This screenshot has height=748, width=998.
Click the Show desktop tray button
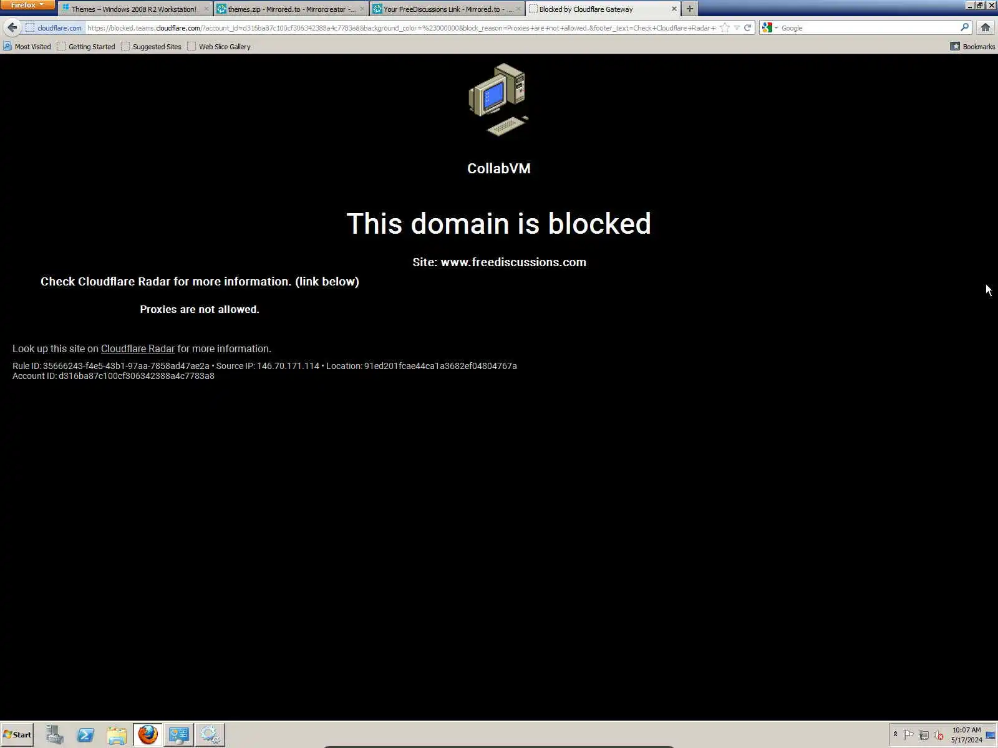coord(991,735)
